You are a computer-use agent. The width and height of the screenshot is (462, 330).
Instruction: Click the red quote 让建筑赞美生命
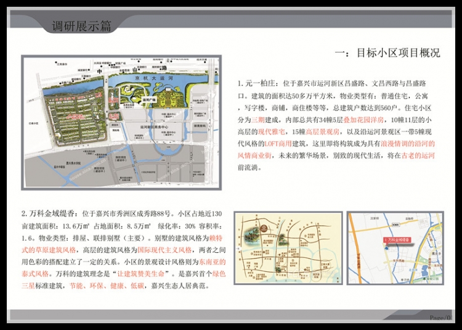click(x=141, y=274)
